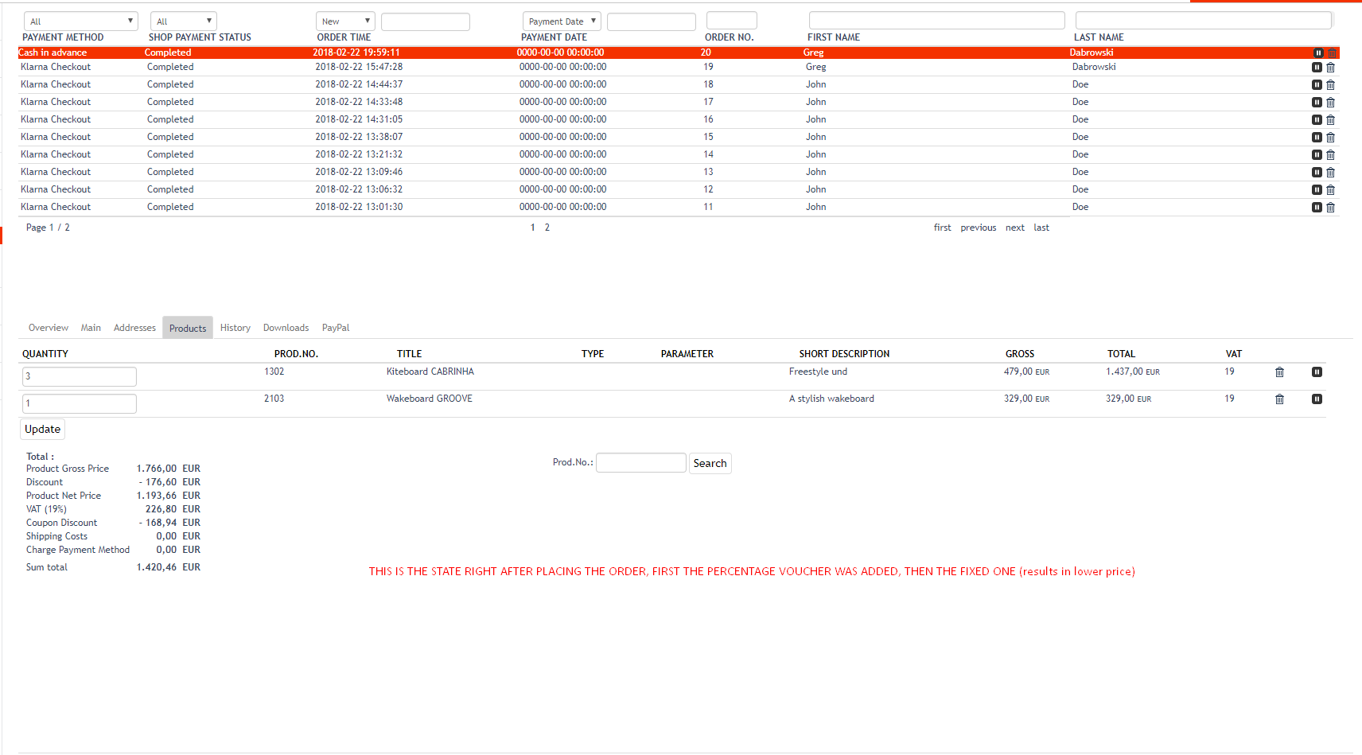Click pause icon on order 15 row
Screen dimensions: 1362x755
[1317, 138]
